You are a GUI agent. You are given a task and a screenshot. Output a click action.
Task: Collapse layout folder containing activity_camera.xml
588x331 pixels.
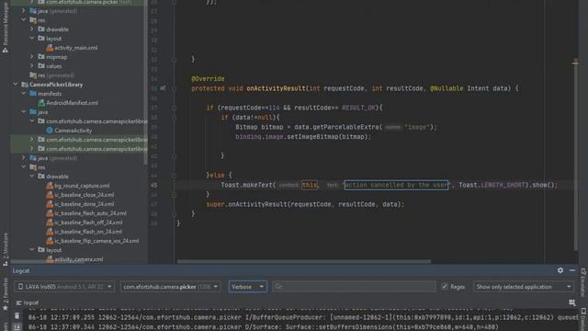tap(32, 249)
